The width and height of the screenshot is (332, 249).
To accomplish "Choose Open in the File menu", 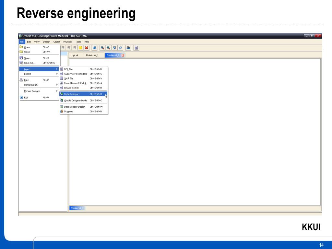I will tap(39, 47).
